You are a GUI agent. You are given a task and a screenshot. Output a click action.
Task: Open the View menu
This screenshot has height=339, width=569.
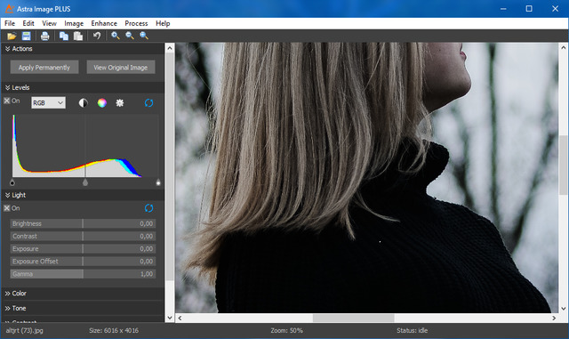pos(49,23)
